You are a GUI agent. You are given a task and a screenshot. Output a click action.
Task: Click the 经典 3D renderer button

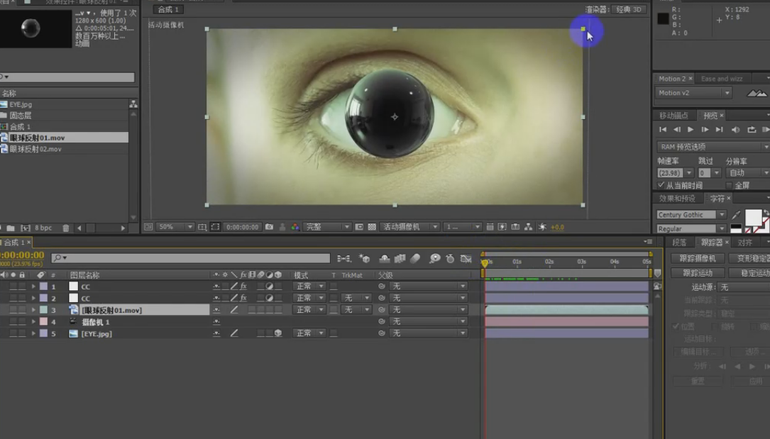tap(629, 9)
